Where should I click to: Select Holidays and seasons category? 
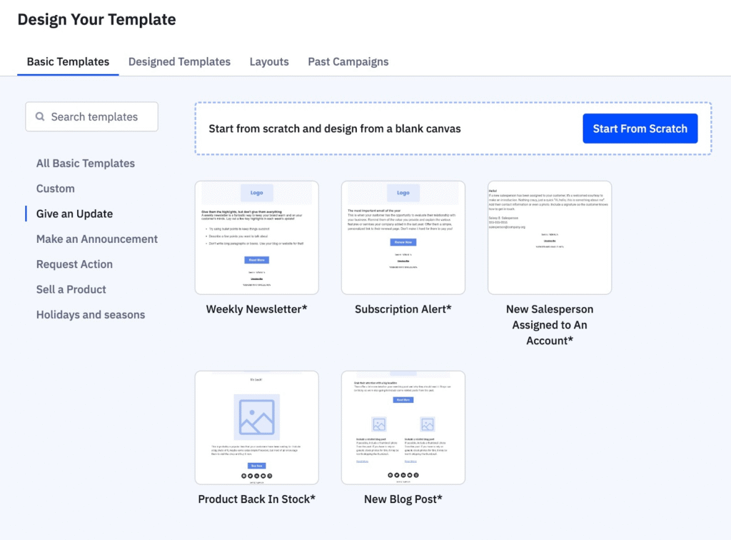click(x=91, y=314)
